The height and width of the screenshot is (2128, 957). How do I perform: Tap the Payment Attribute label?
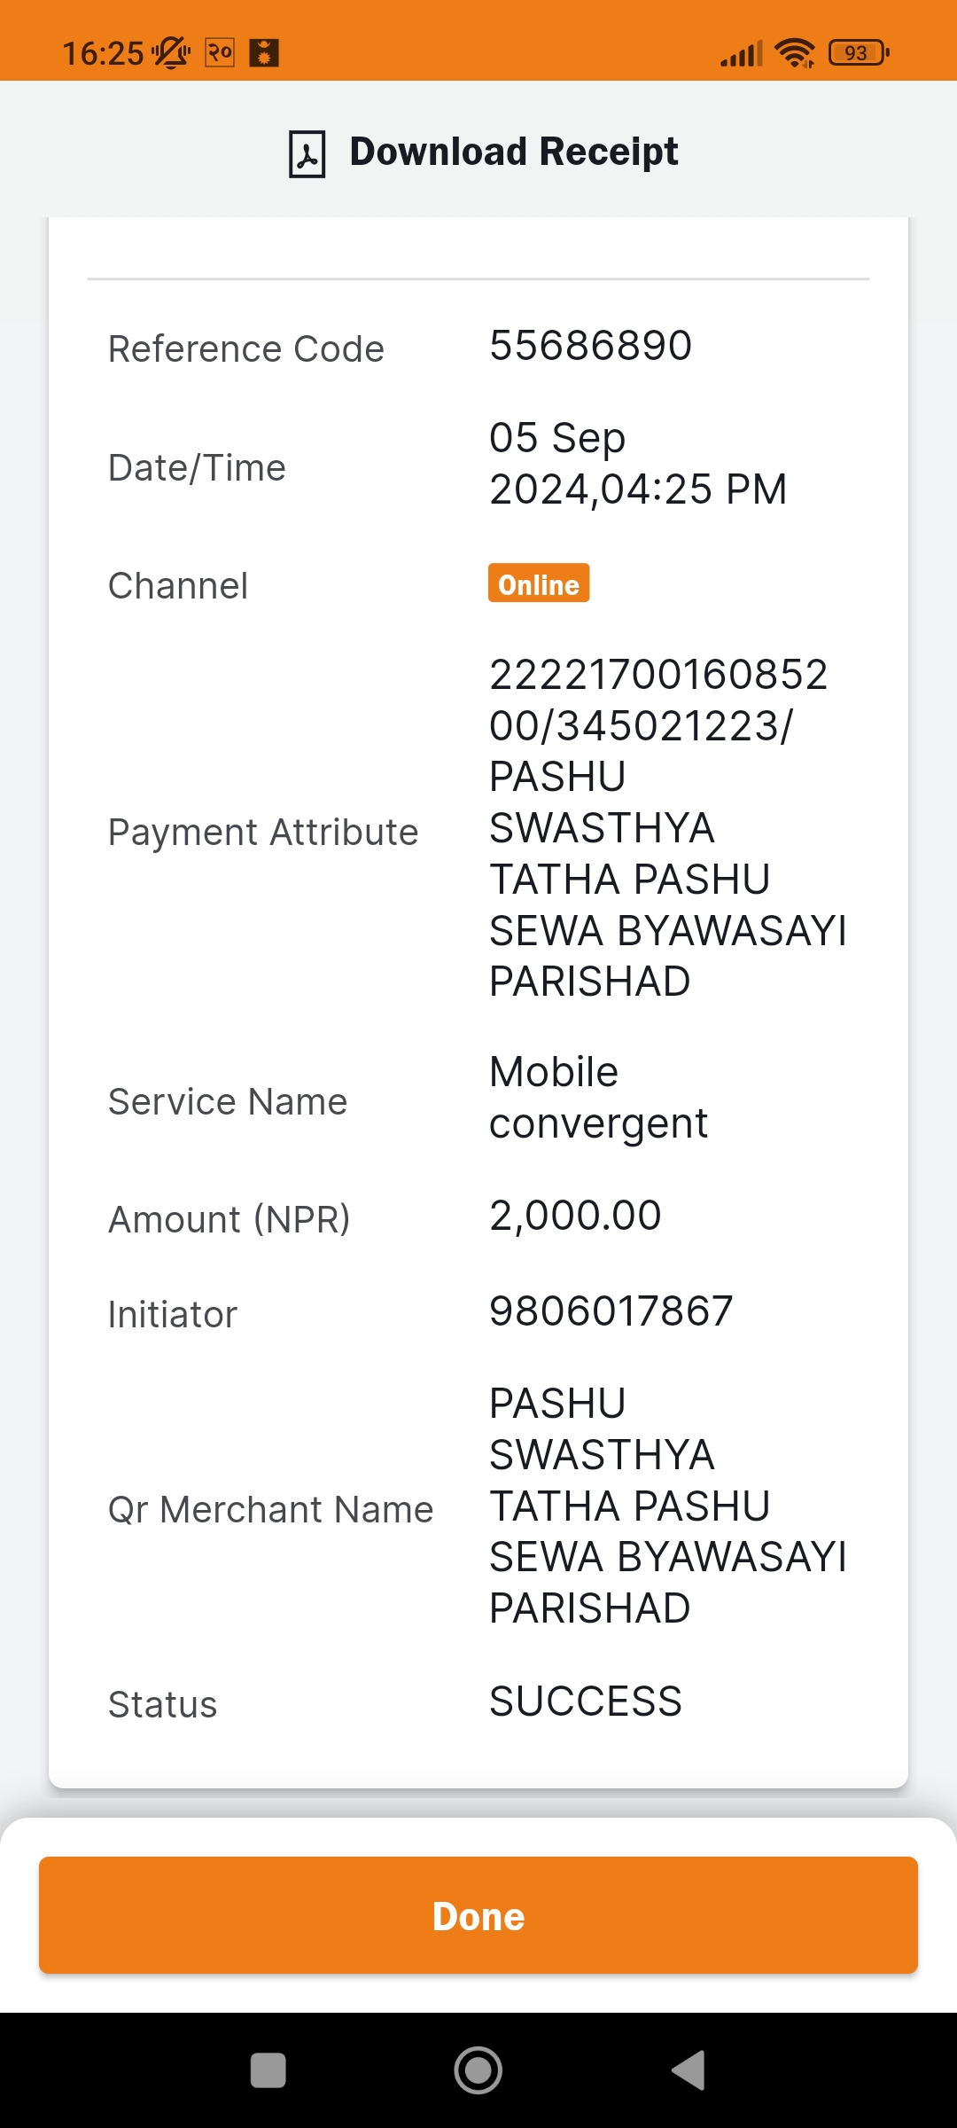pos(263,833)
